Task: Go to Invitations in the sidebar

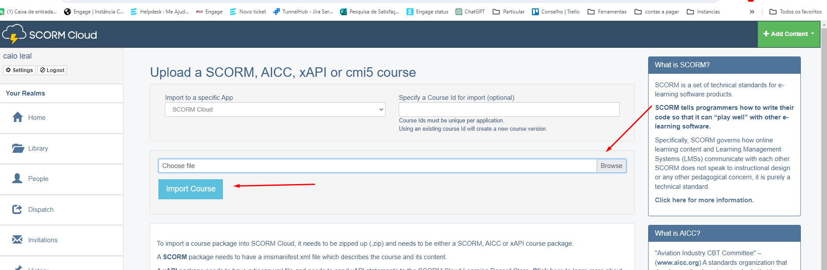Action: pos(43,240)
